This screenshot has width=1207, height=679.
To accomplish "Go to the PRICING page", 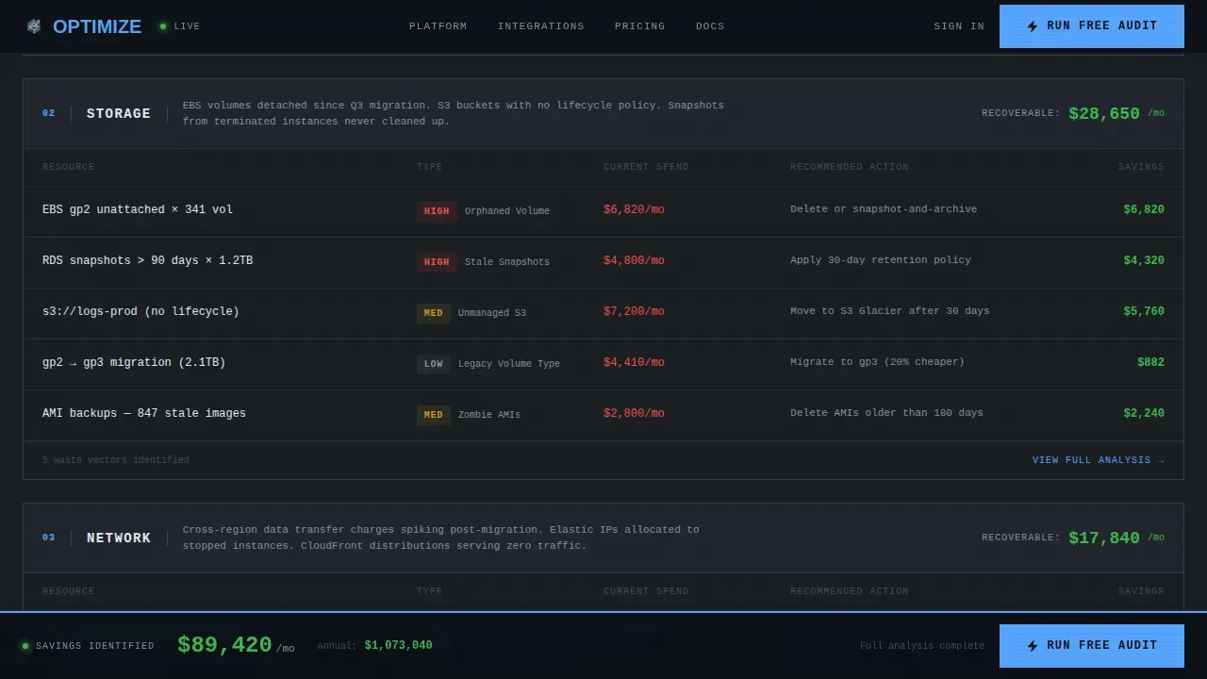I will 640,26.
